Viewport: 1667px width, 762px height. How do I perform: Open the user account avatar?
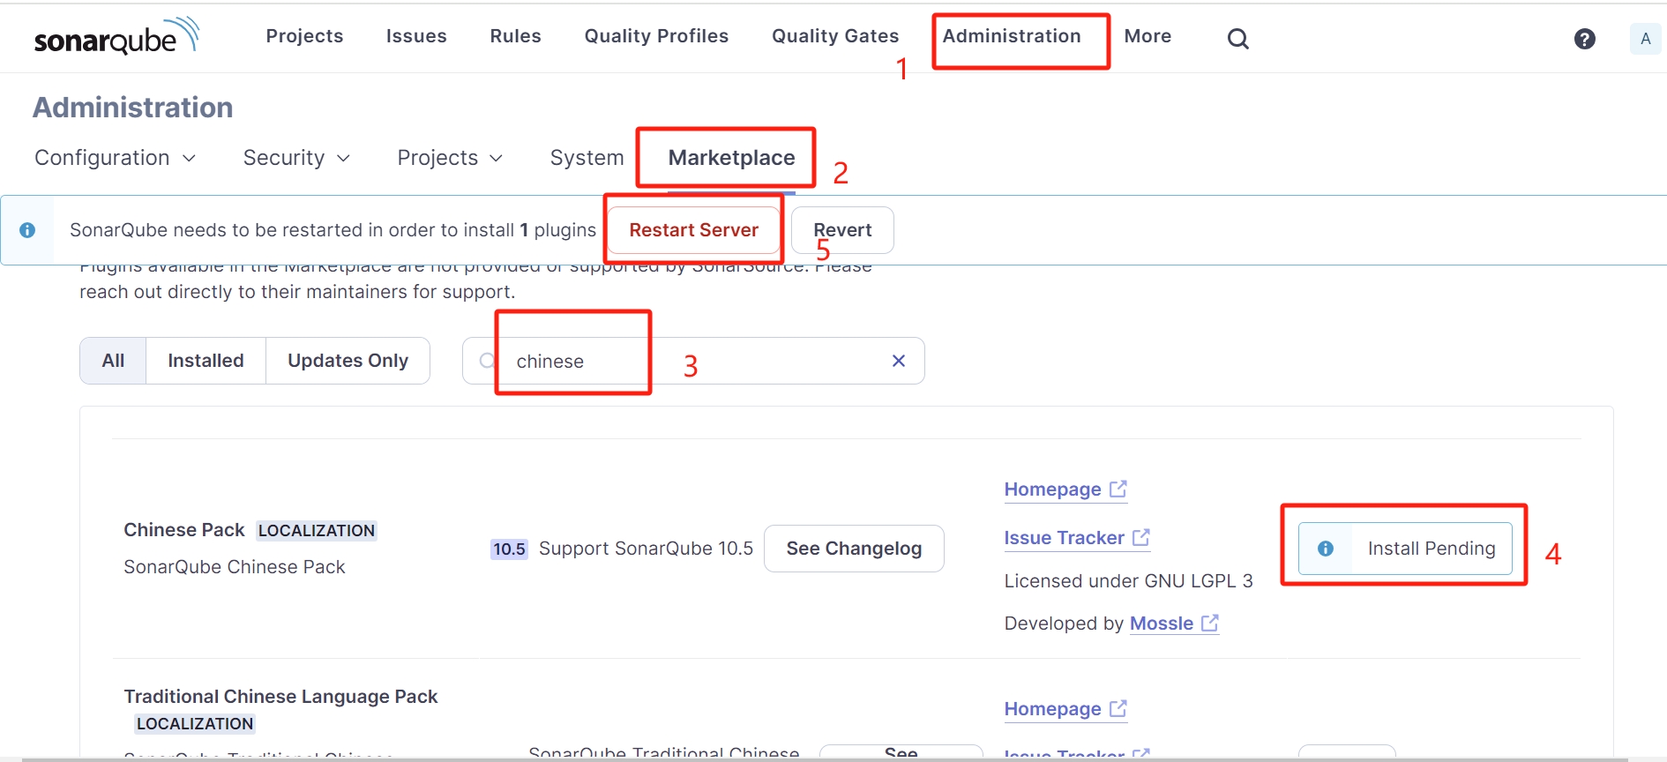[x=1645, y=39]
